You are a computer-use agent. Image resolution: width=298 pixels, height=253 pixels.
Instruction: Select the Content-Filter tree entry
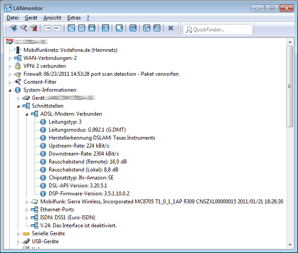(40, 82)
